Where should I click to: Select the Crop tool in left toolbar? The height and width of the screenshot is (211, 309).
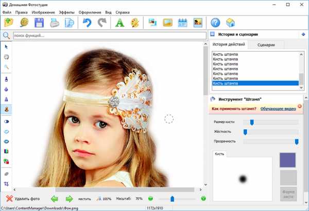pos(7,184)
